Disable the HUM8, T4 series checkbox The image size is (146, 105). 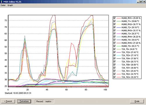tap(114, 40)
